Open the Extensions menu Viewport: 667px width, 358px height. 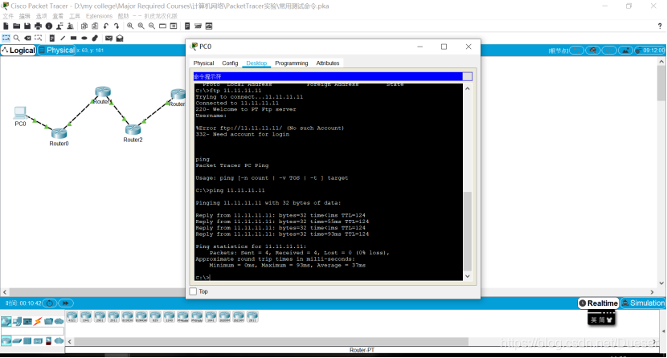[99, 16]
